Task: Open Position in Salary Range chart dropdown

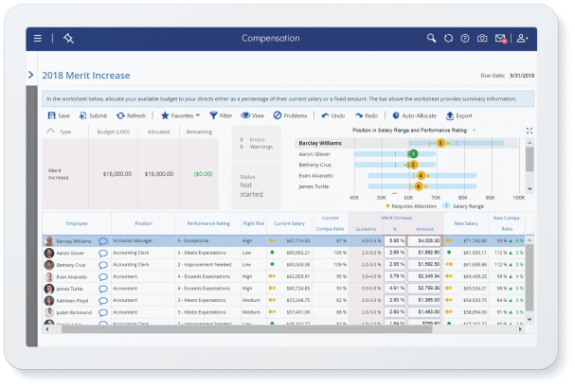Action: (x=474, y=130)
